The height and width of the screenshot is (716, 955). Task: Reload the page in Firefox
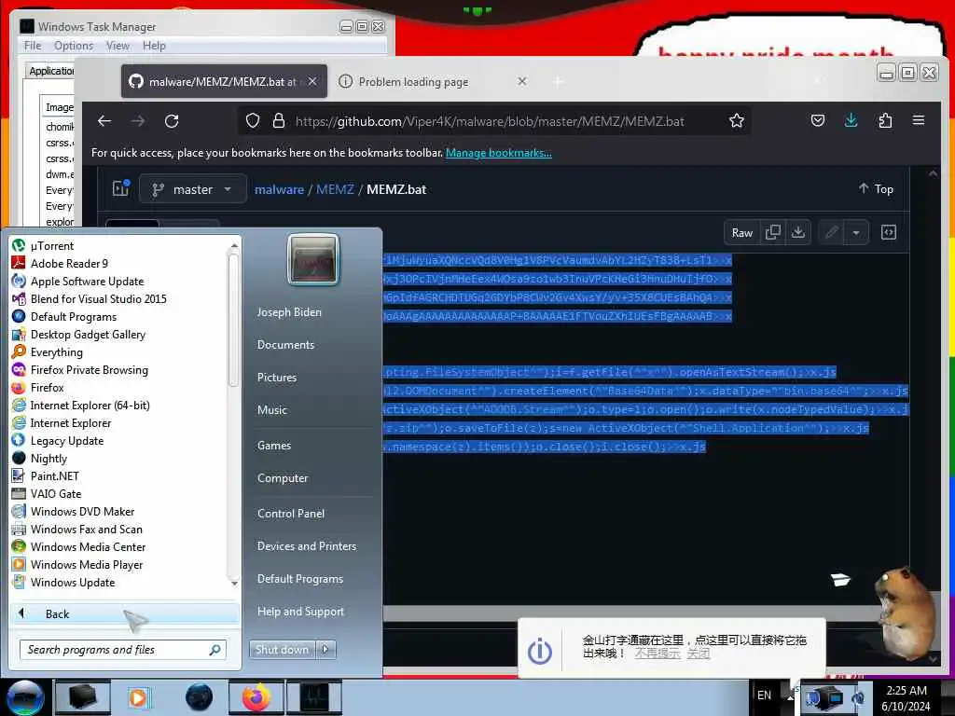pos(172,121)
